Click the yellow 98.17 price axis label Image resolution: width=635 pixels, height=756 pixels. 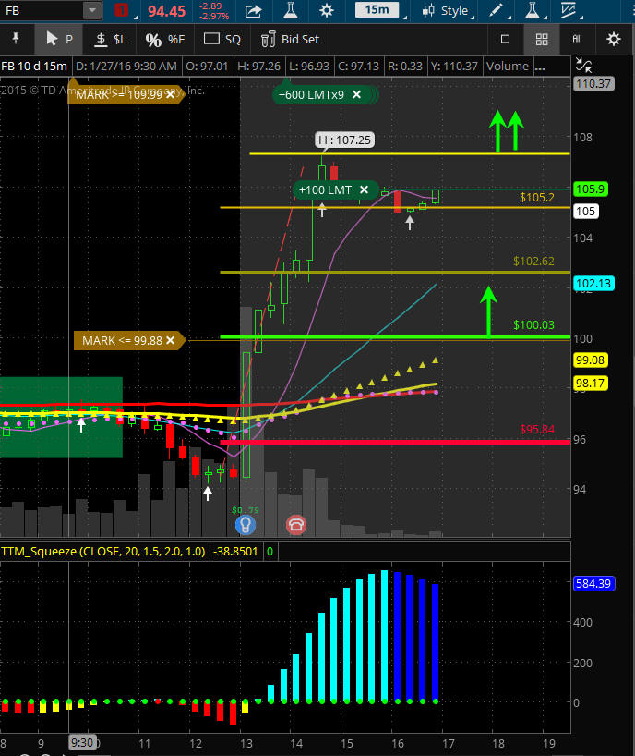(590, 384)
